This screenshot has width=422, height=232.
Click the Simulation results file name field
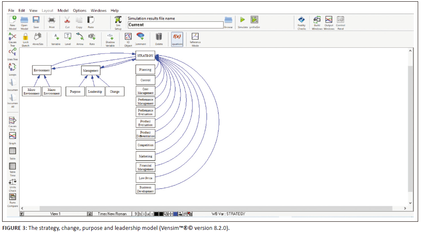coord(175,25)
